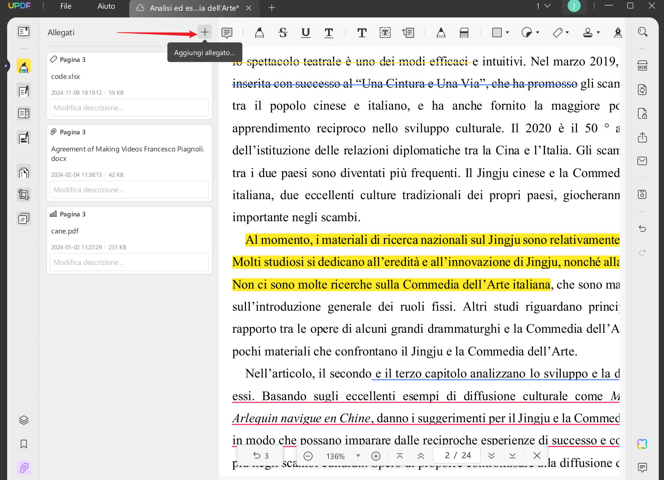The height and width of the screenshot is (480, 664).
Task: Click the description field under code.xlsx
Action: coord(129,108)
